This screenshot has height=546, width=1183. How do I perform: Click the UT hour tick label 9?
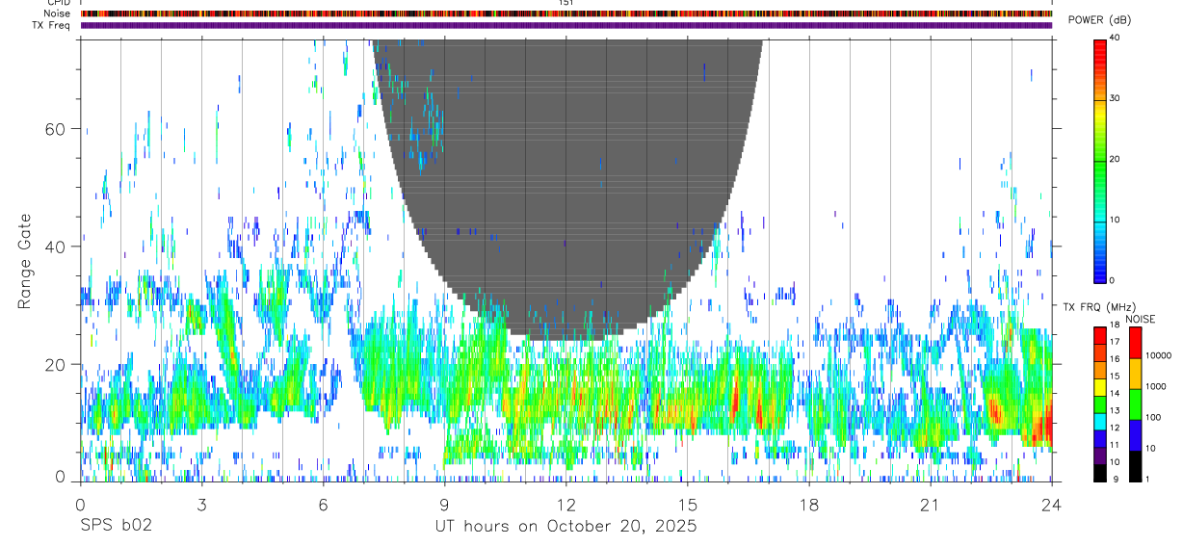(445, 504)
